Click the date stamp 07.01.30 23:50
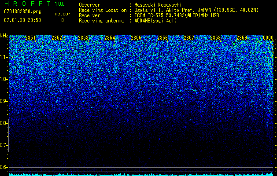 click(x=22, y=20)
